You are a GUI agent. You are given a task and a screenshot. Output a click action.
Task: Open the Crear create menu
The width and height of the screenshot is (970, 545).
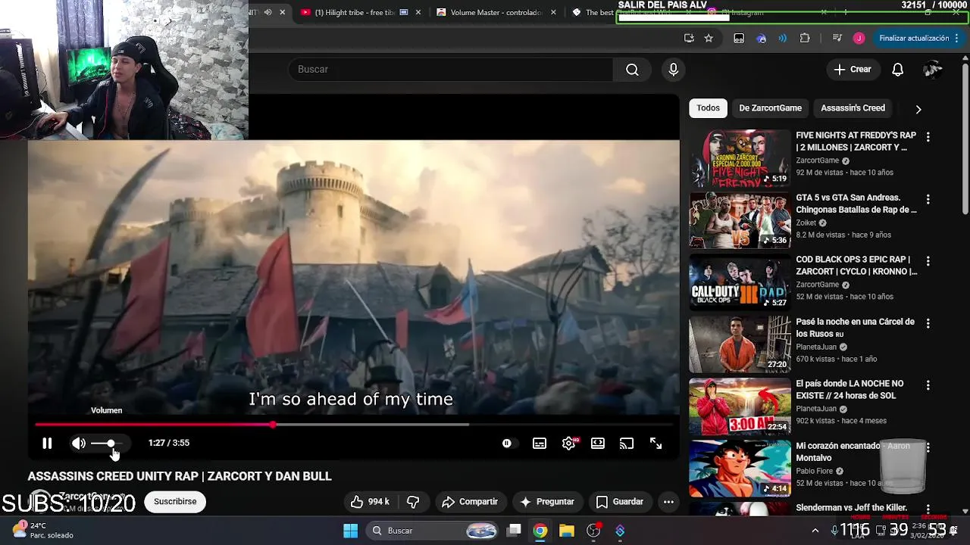point(853,70)
